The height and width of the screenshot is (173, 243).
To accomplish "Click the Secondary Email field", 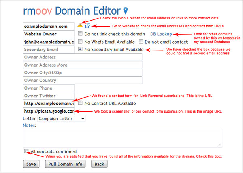I will click(x=49, y=50).
